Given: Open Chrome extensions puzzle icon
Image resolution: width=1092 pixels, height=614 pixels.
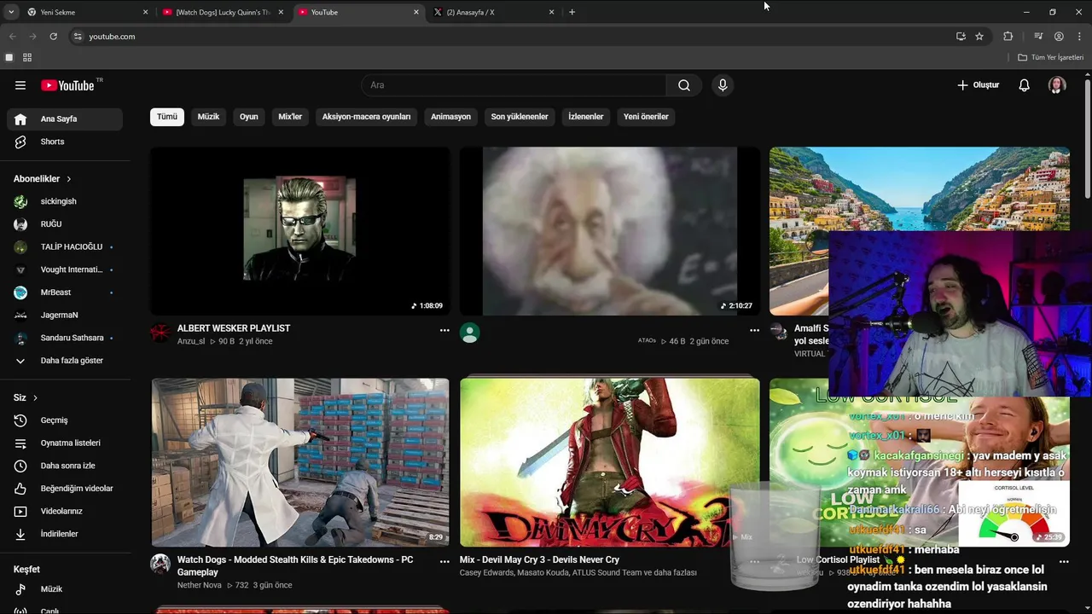Looking at the screenshot, I should [1008, 37].
